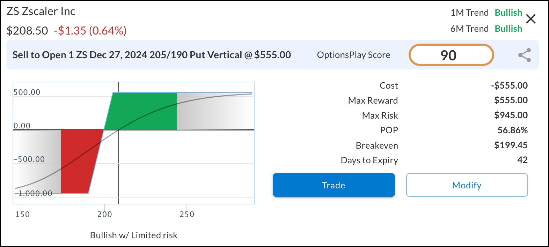Viewport: 549px width, 247px height.
Task: Click the Bullish w/ Limited risk caption
Action: click(134, 235)
